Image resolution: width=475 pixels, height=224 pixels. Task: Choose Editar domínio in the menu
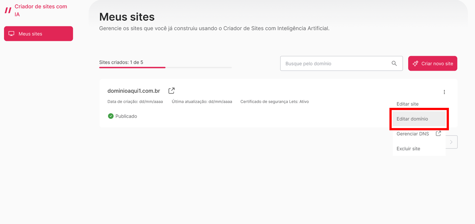click(x=412, y=119)
